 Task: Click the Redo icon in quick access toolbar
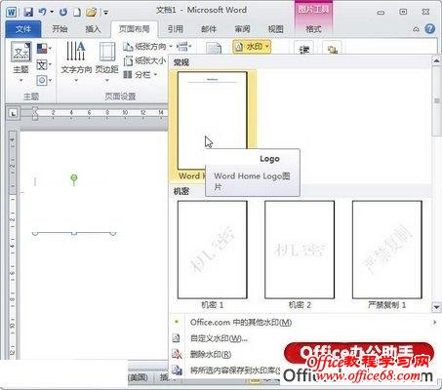coord(63,13)
